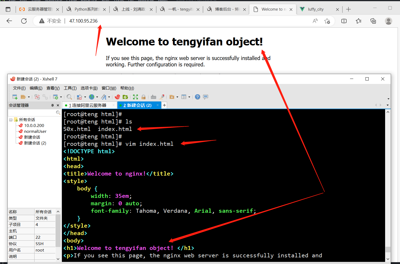
Task: Click the highlight pen icon in toolbar
Action: [162, 97]
